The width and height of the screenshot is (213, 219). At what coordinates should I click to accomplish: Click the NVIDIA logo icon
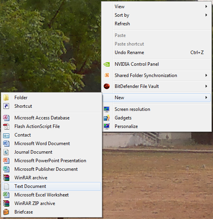(x=106, y=64)
